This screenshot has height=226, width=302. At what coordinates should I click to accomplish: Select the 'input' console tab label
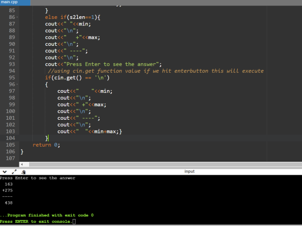[189, 172]
